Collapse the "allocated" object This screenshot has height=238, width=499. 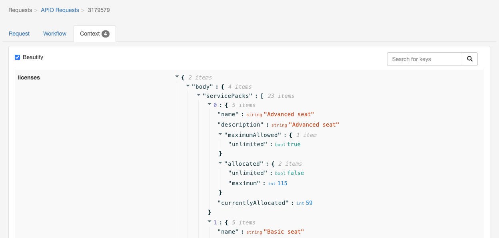[x=220, y=163]
